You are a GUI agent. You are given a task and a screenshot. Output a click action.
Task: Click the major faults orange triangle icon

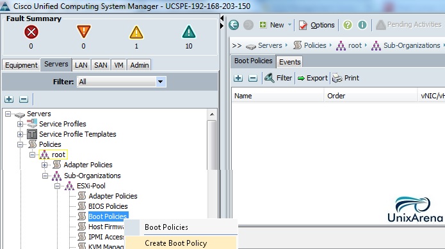click(83, 31)
